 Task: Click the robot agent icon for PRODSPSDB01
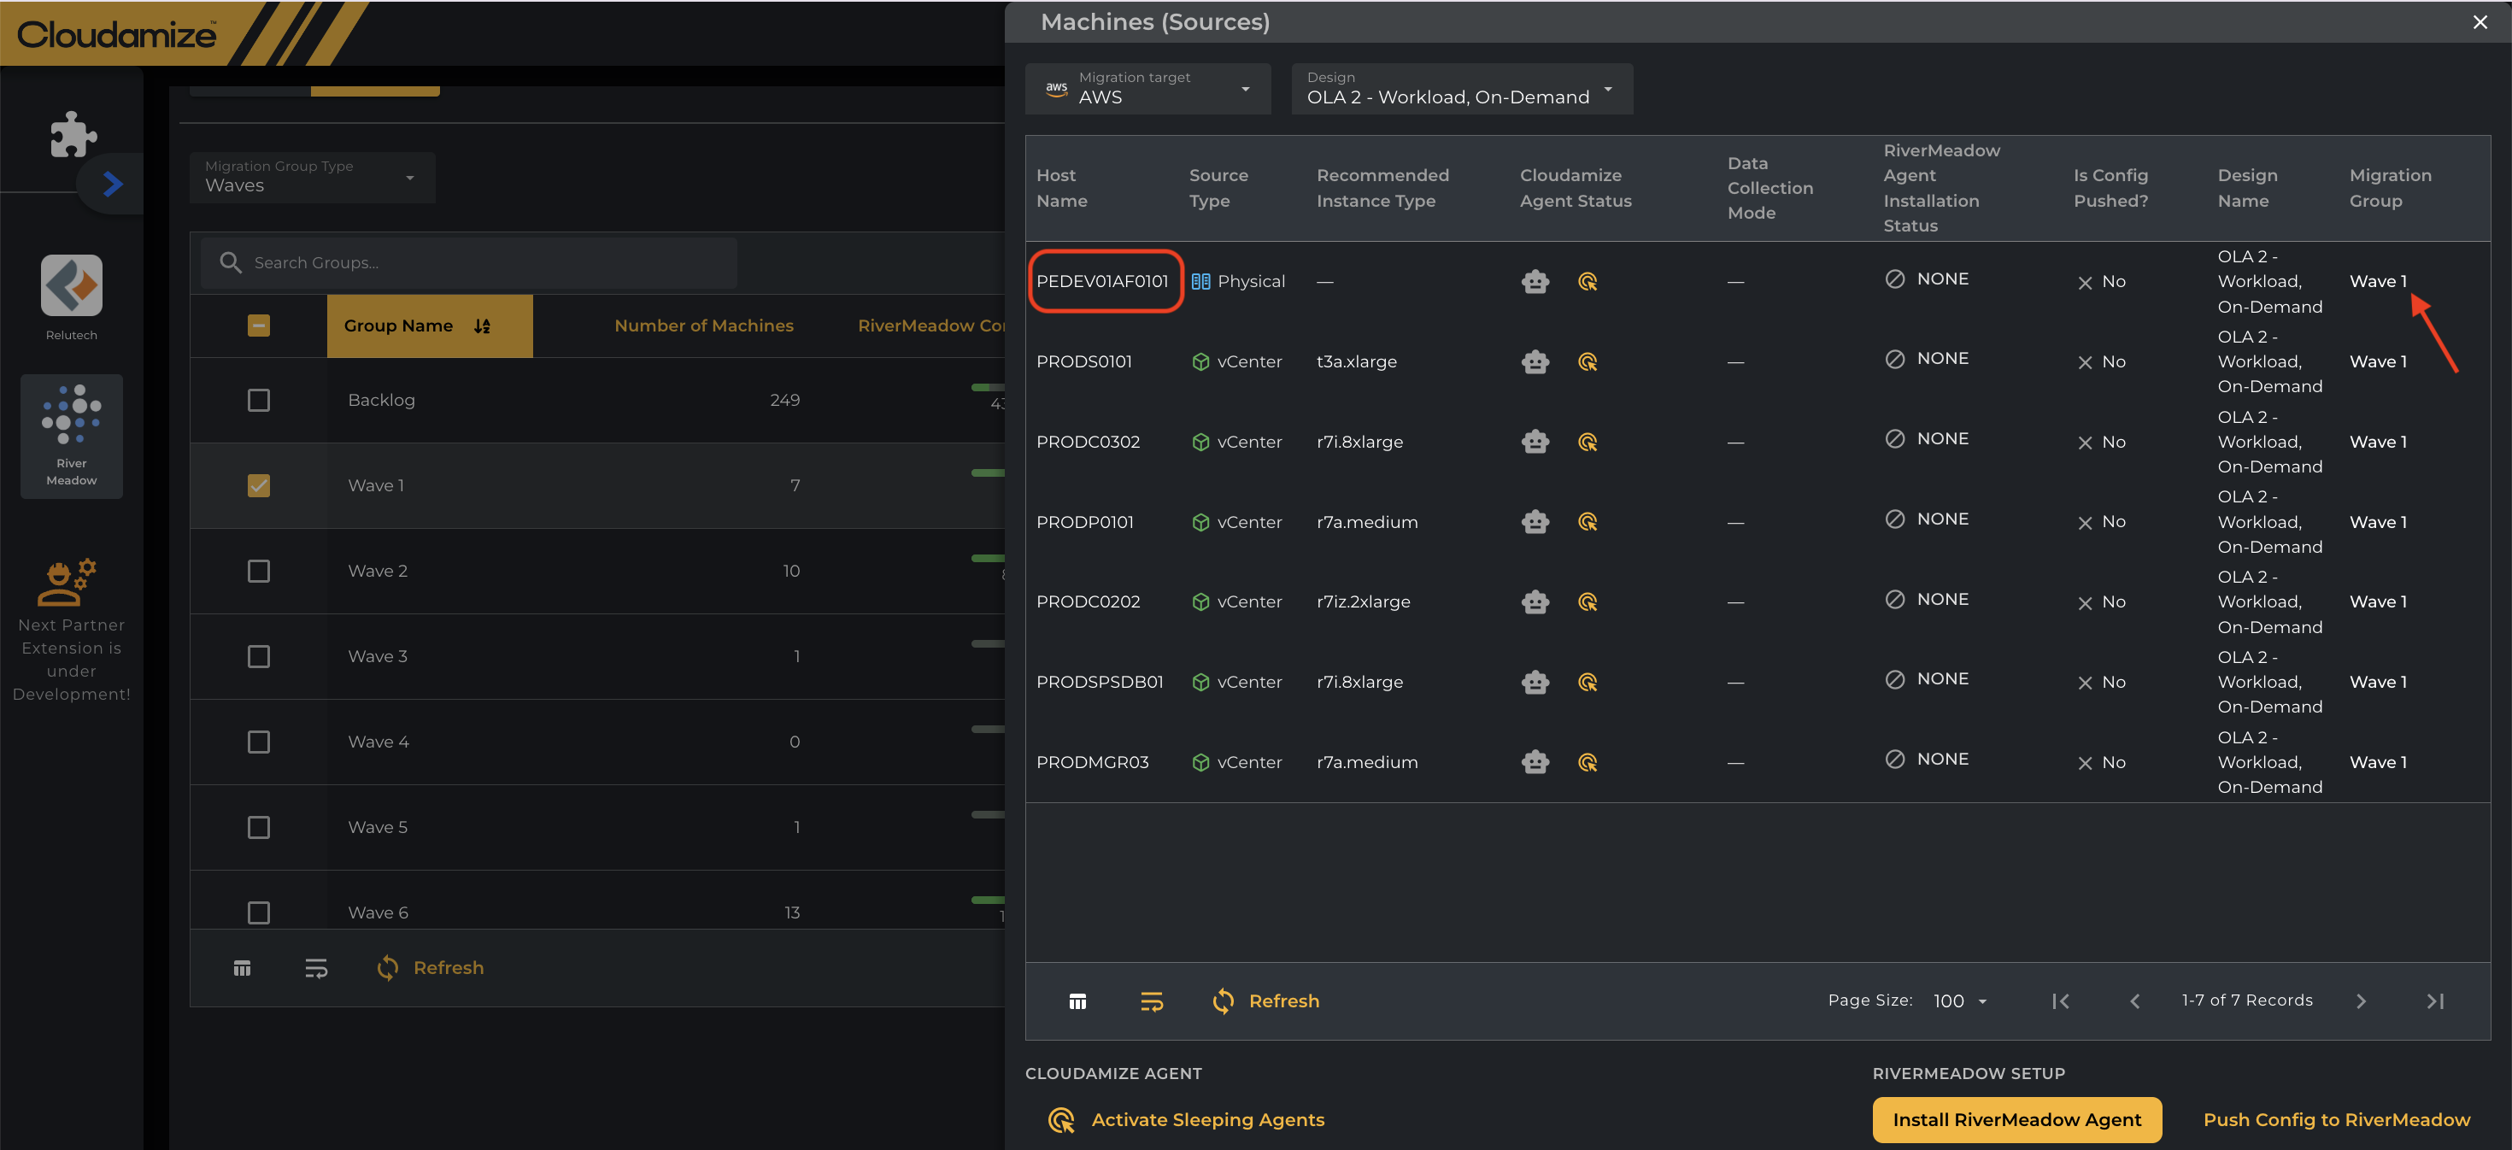pos(1535,682)
